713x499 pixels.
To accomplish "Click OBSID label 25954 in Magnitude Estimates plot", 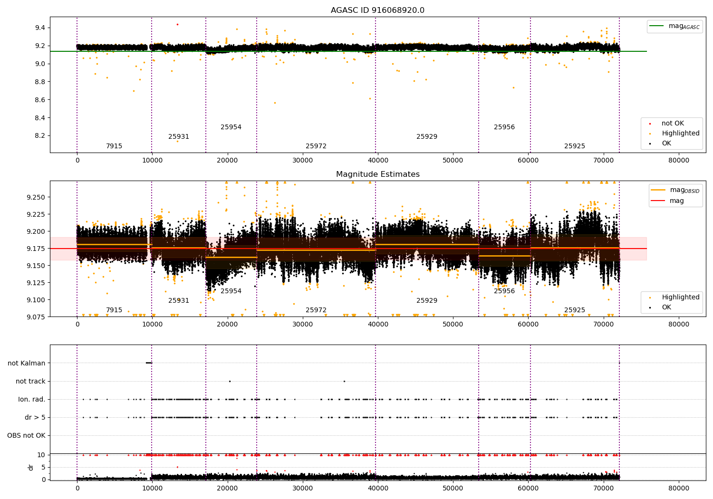I will click(231, 291).
